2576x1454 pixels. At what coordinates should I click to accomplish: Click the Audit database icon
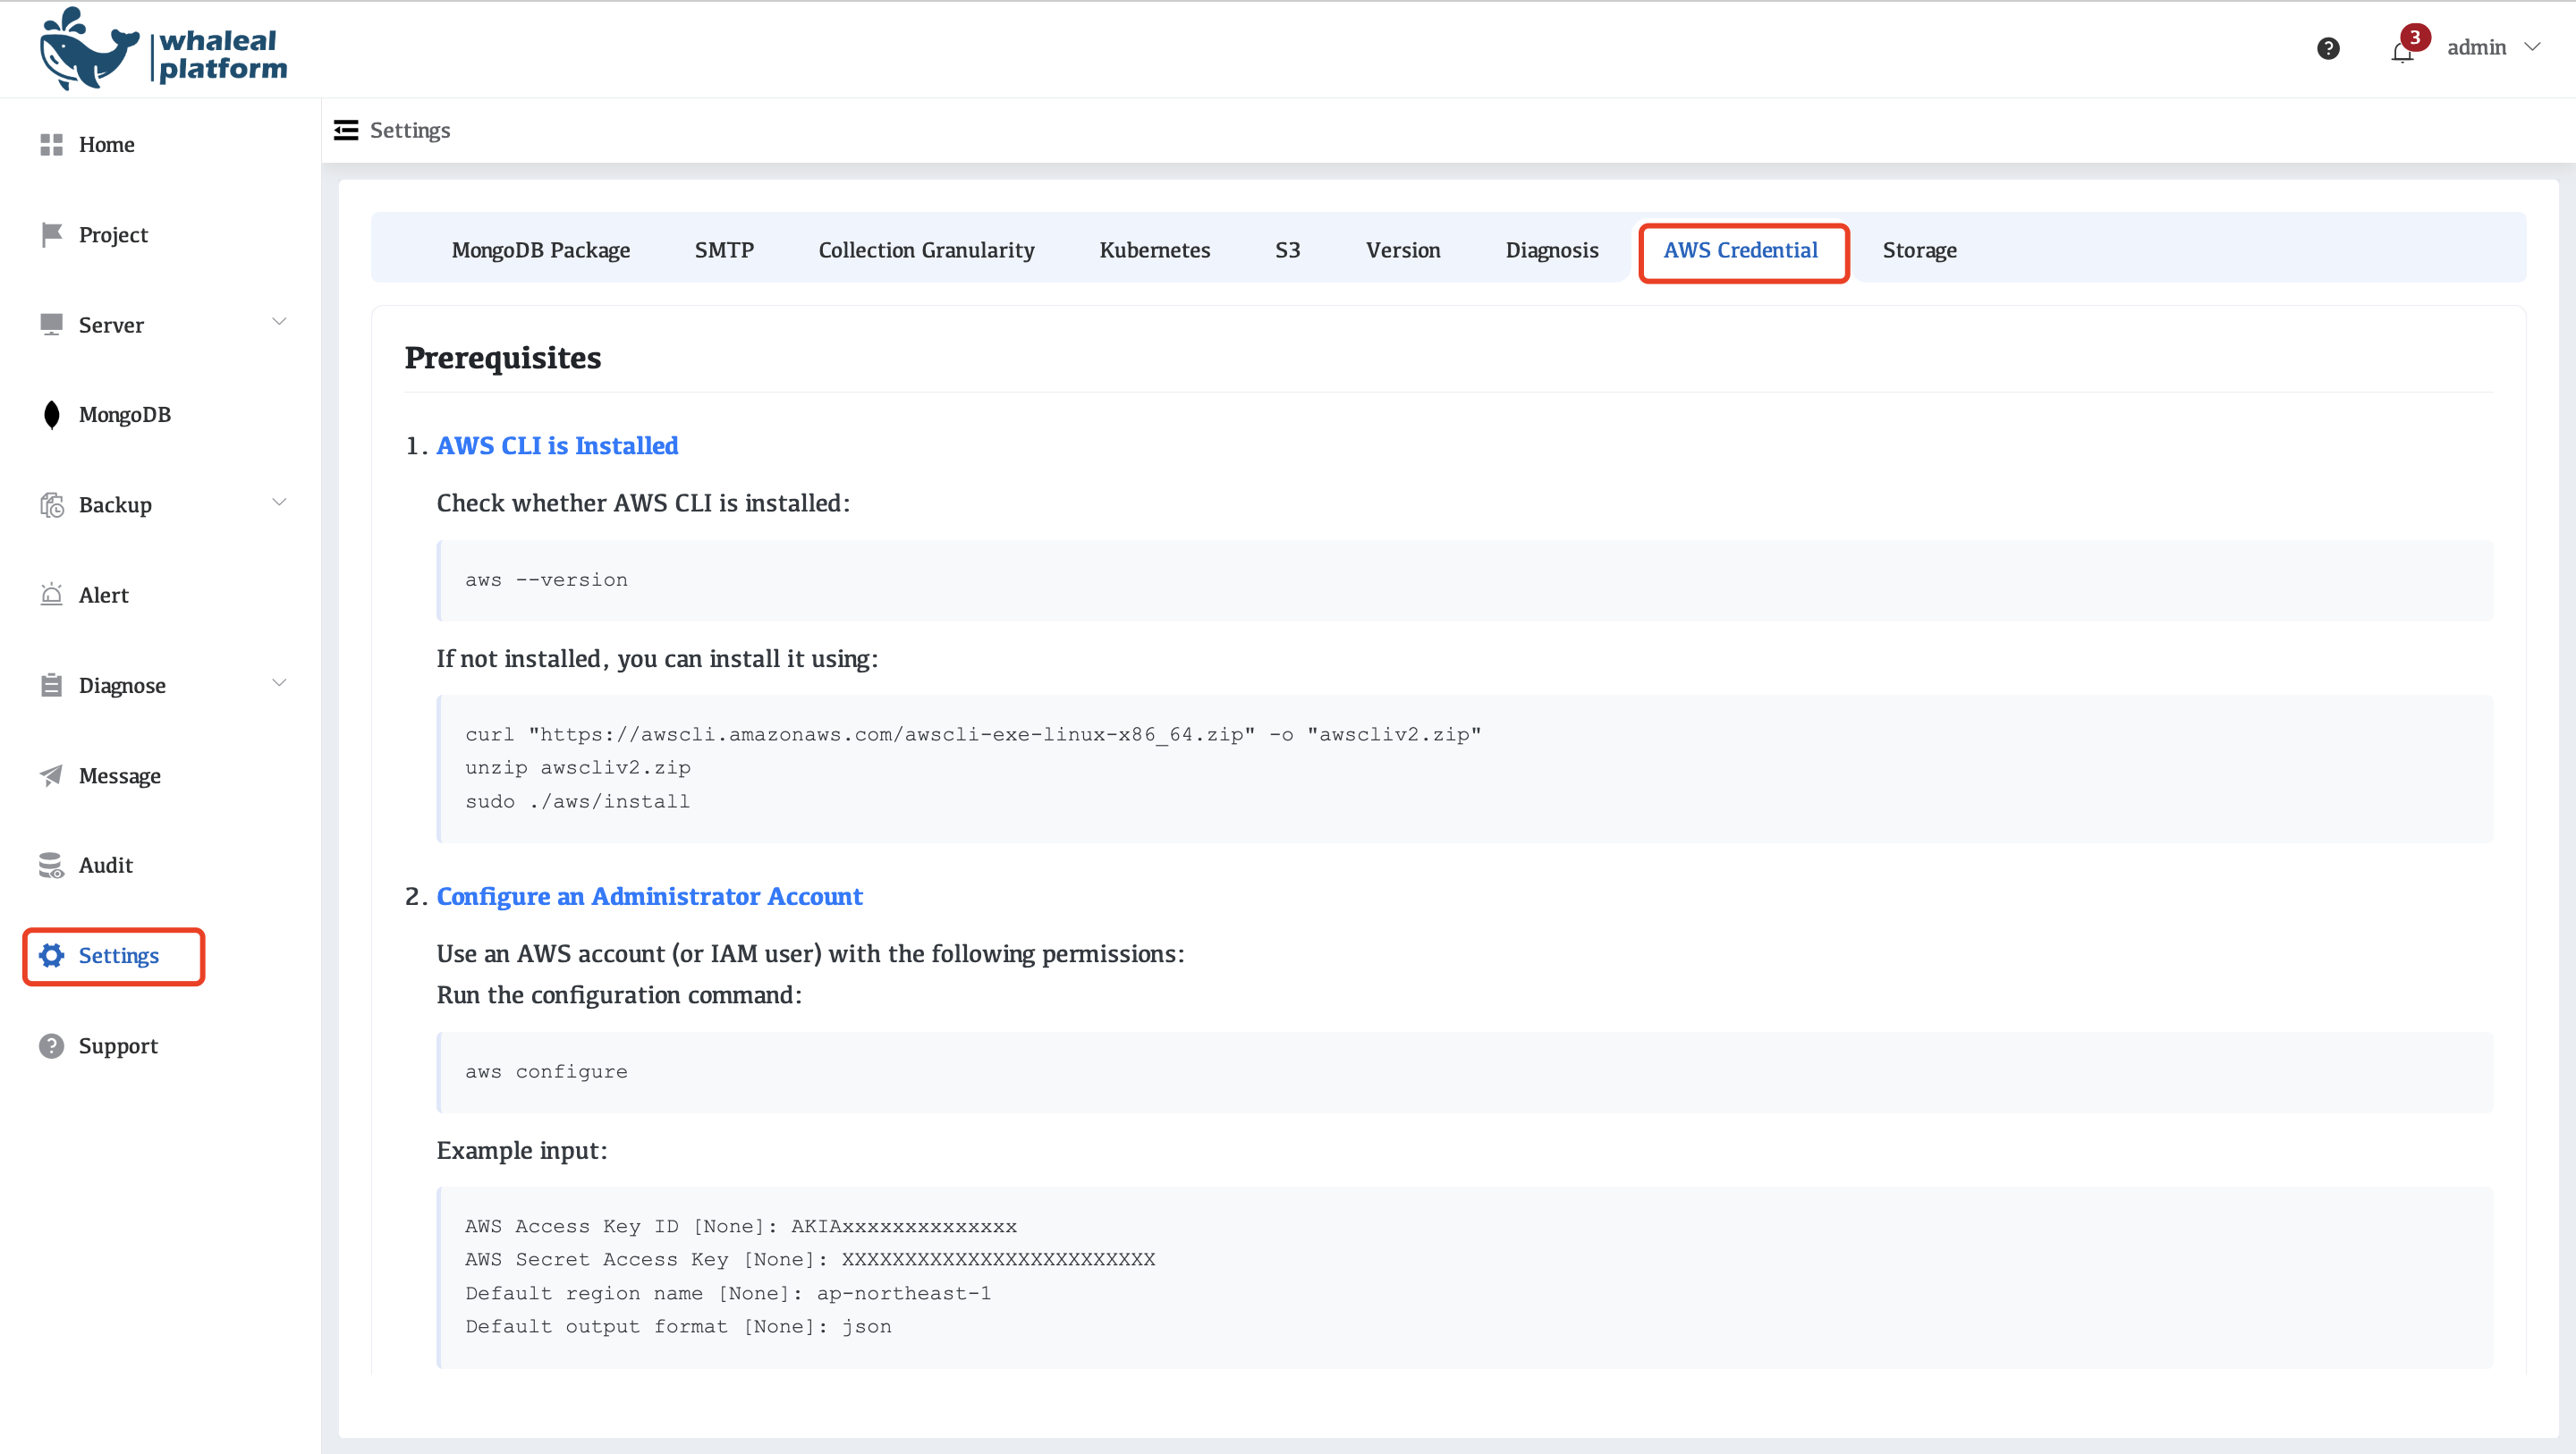tap(51, 865)
